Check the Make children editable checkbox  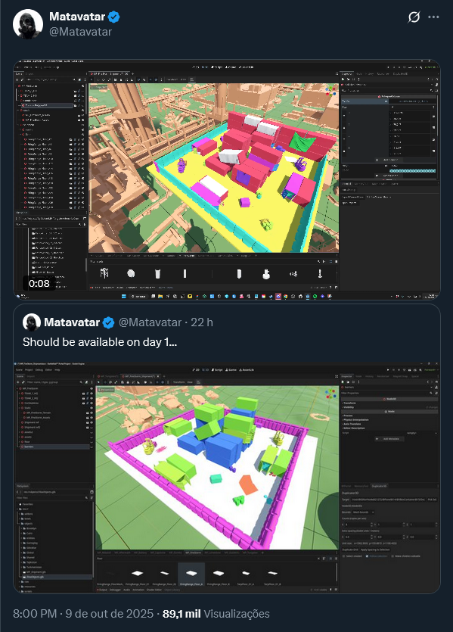[392, 556]
